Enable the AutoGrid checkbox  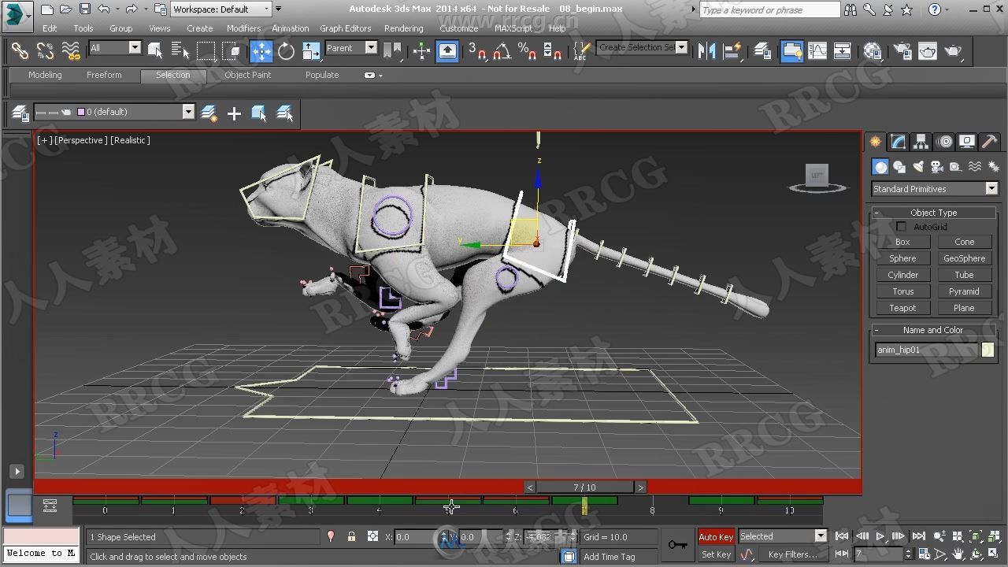901,227
